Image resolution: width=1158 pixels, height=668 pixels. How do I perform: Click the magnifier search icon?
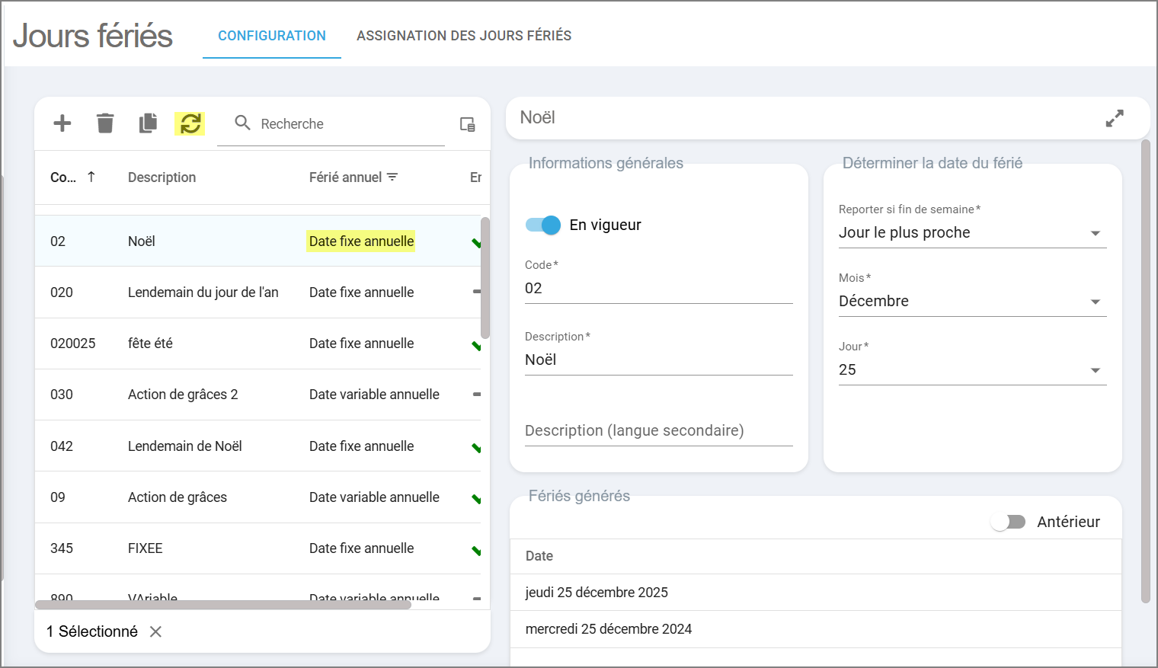coord(242,123)
